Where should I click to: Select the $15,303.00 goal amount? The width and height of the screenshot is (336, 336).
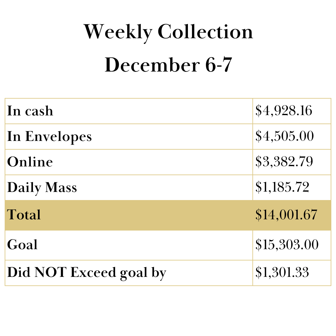[287, 245]
